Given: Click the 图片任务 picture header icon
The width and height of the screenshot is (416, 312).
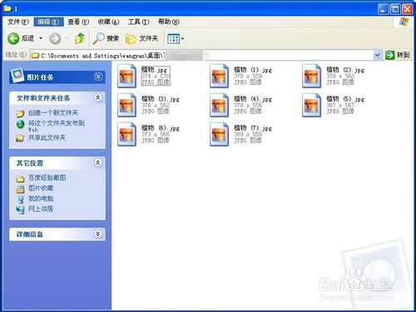Looking at the screenshot, I should point(17,76).
